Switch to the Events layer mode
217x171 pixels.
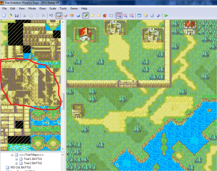point(78,16)
